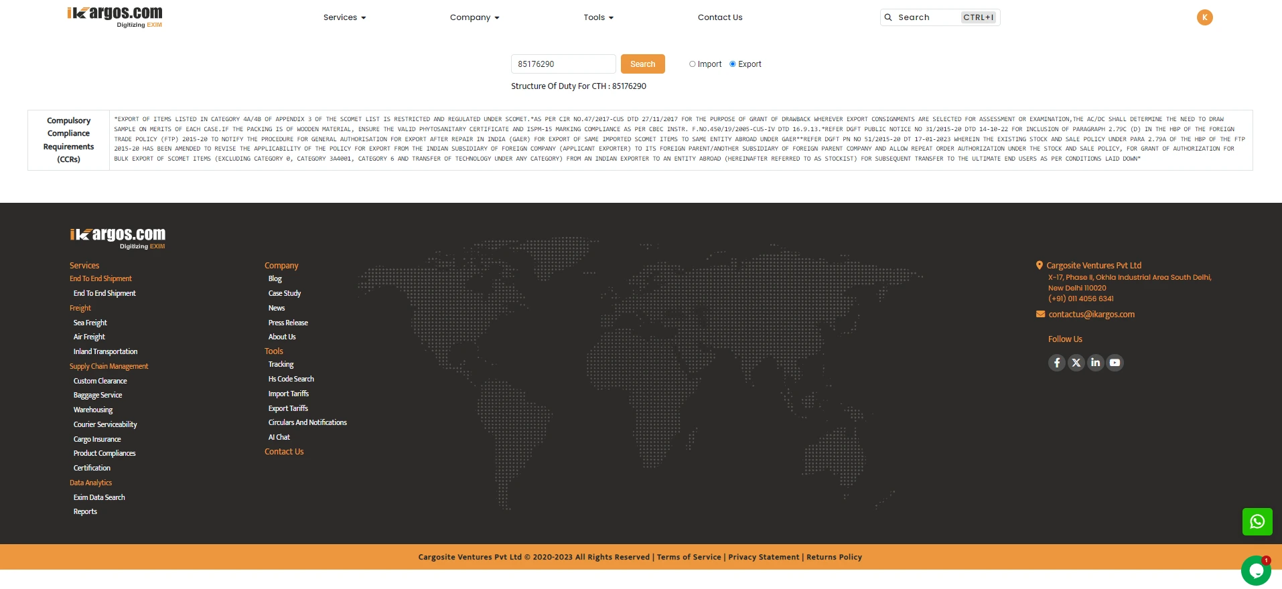Select the Export radio button
The image size is (1282, 589).
[x=733, y=64]
